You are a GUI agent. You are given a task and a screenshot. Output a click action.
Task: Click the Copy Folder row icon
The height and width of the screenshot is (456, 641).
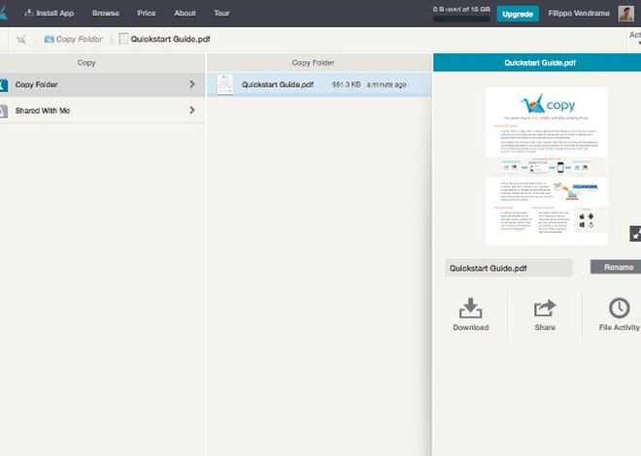4,85
